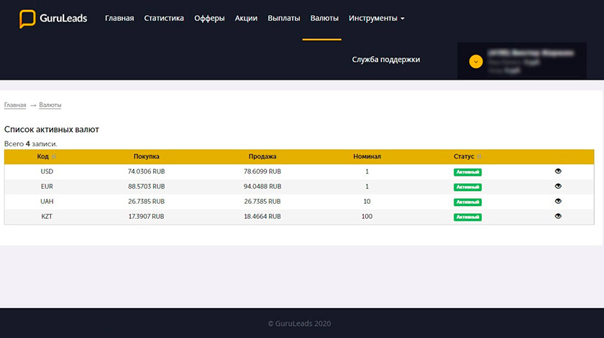This screenshot has height=338, width=604.
Task: Click the Активный badge for UAH
Action: (x=467, y=202)
